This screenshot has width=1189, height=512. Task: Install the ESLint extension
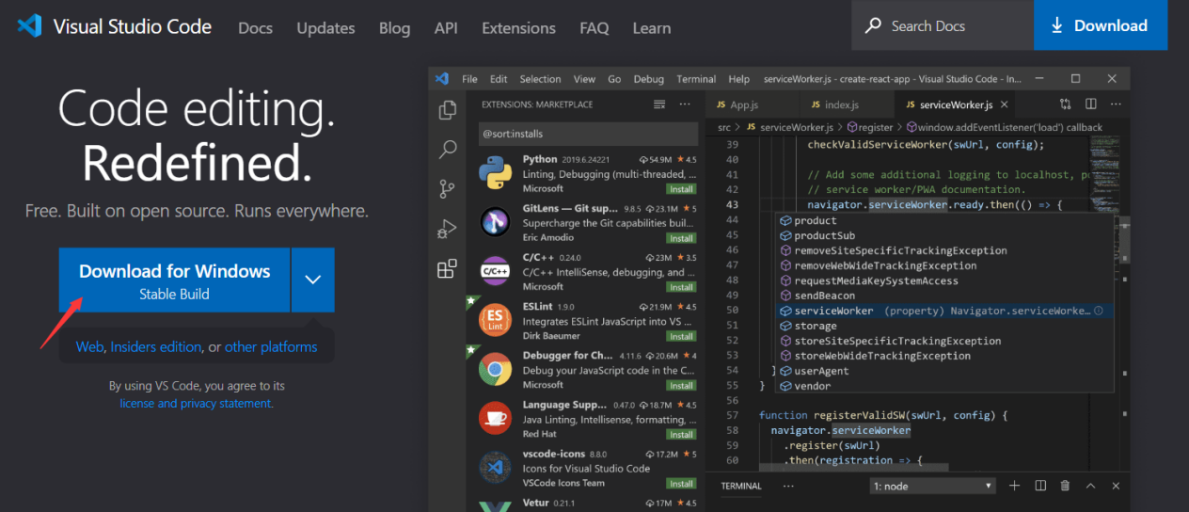click(x=681, y=336)
